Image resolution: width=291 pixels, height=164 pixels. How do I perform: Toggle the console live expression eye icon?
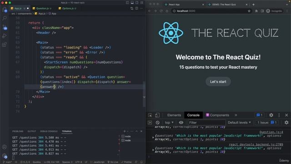(x=181, y=123)
